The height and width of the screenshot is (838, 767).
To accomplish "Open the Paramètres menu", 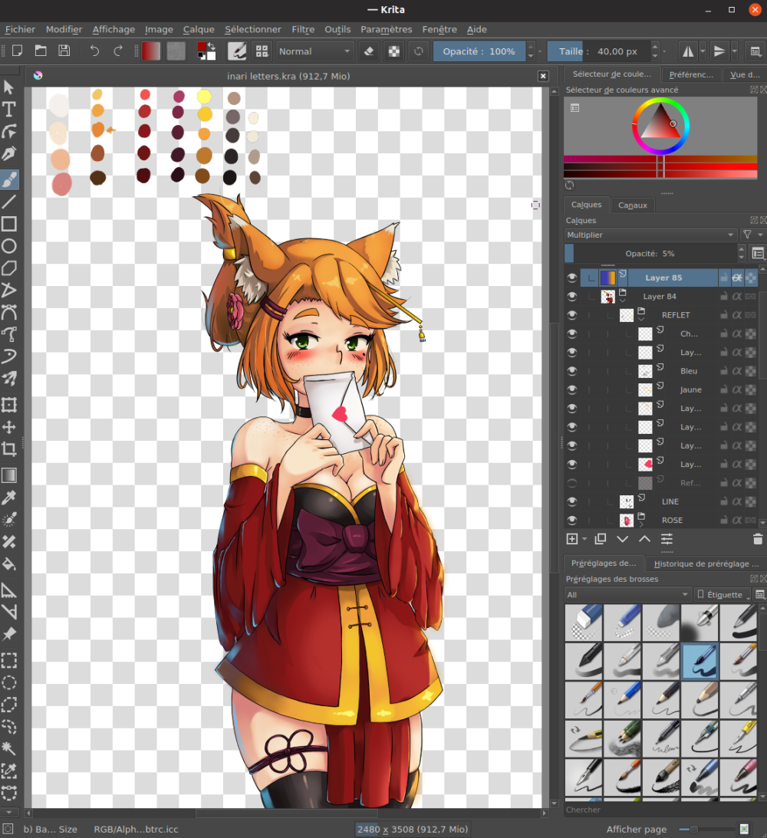I will pyautogui.click(x=386, y=29).
